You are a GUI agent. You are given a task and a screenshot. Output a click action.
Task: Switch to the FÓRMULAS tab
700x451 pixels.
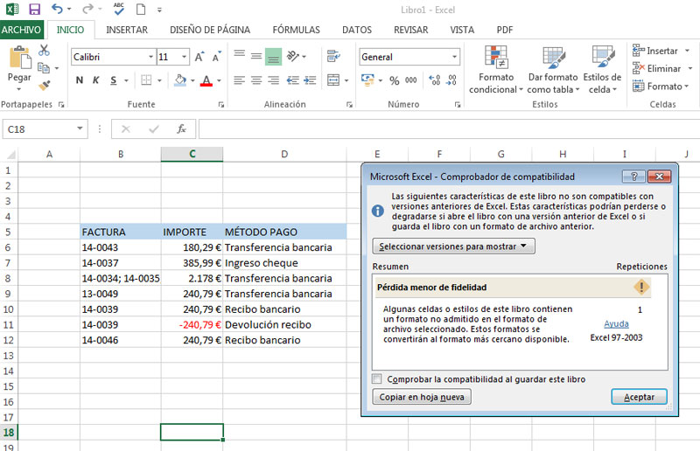pos(296,30)
